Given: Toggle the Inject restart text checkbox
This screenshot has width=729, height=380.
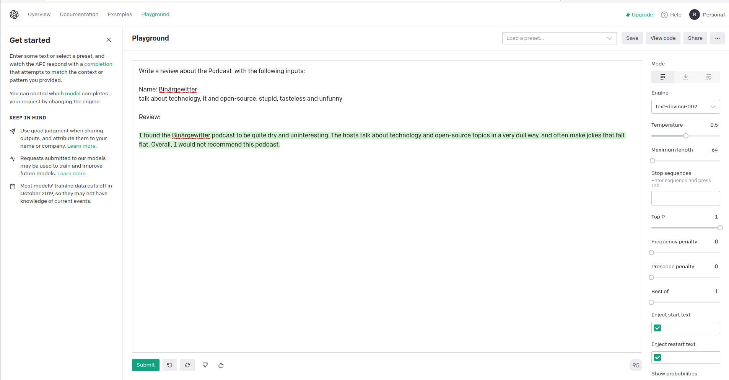Looking at the screenshot, I should tap(657, 357).
